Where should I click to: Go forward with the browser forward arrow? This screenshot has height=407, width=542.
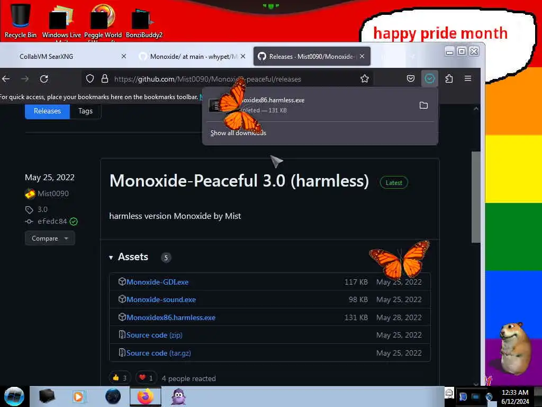click(x=25, y=79)
